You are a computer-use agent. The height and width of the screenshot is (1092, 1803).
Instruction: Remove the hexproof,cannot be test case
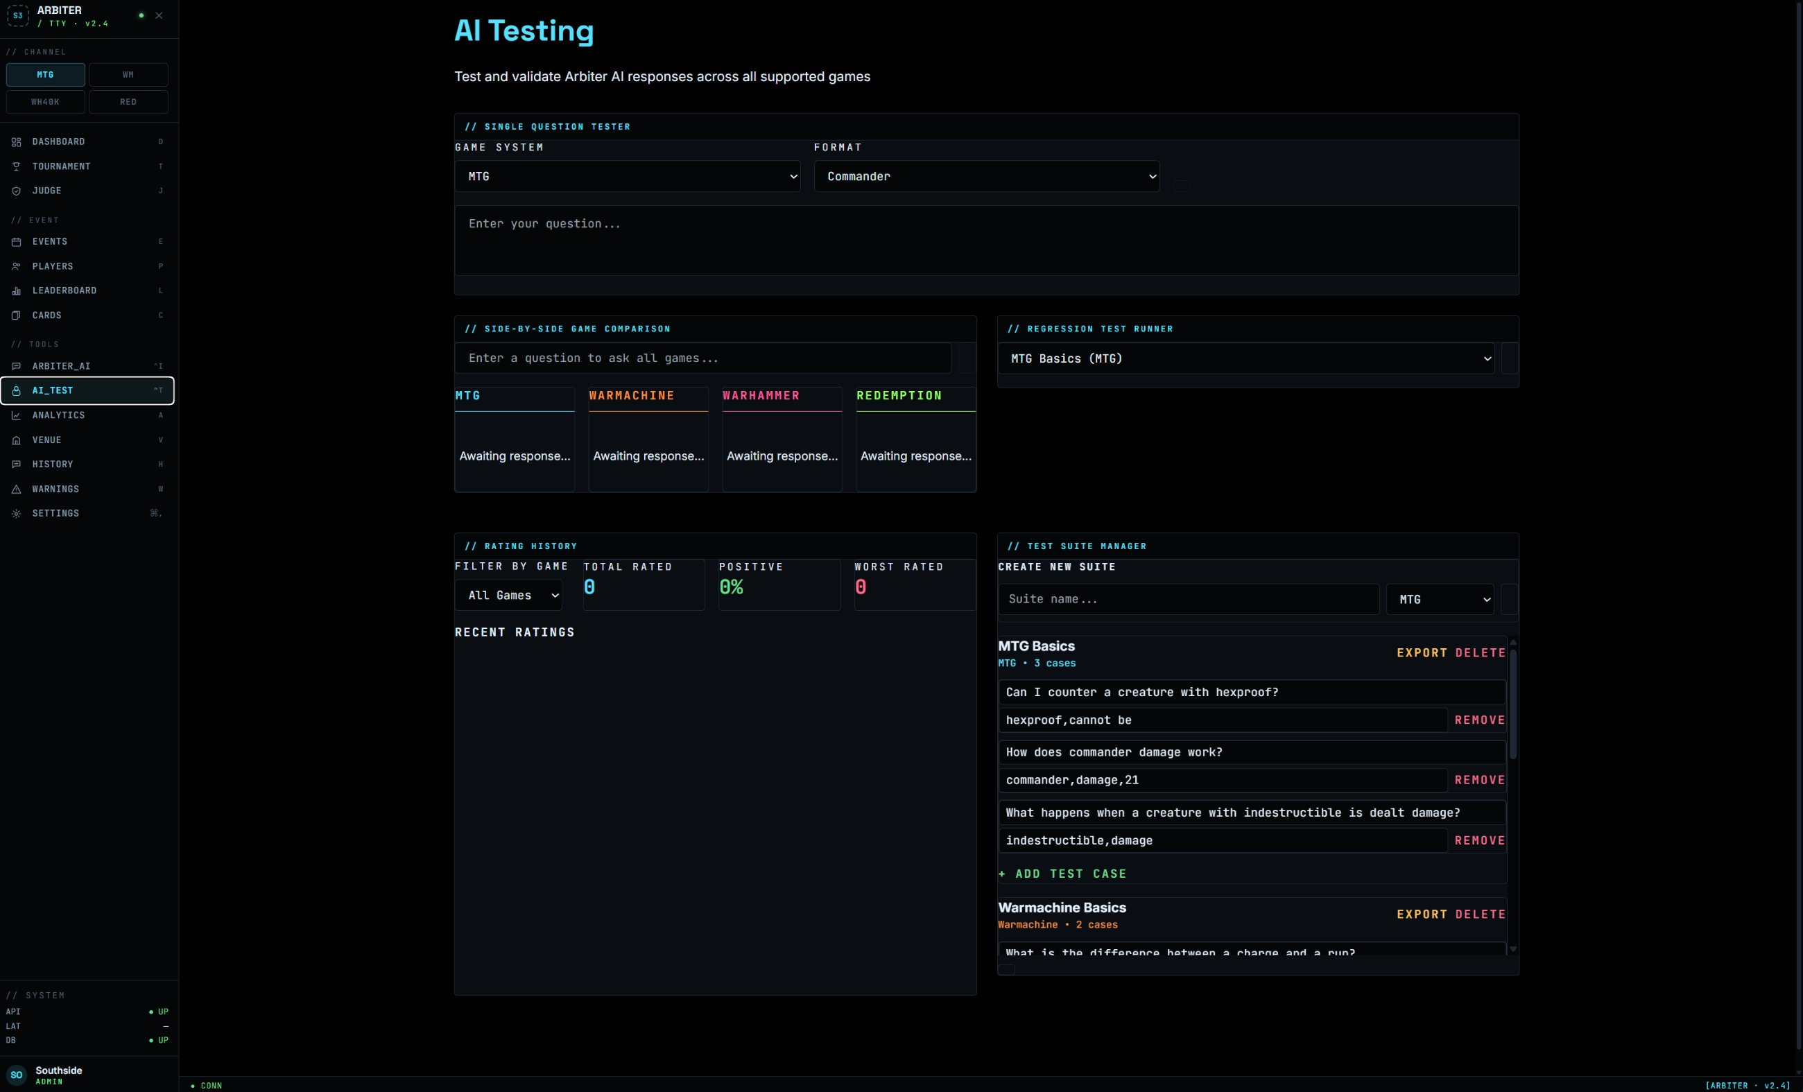1480,720
